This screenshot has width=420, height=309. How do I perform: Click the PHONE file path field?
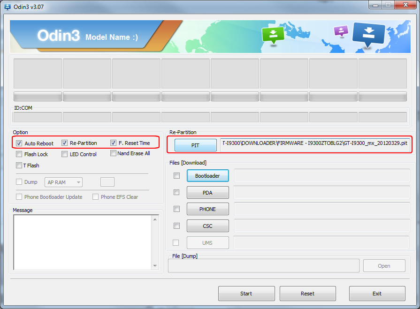pyautogui.click(x=322, y=209)
